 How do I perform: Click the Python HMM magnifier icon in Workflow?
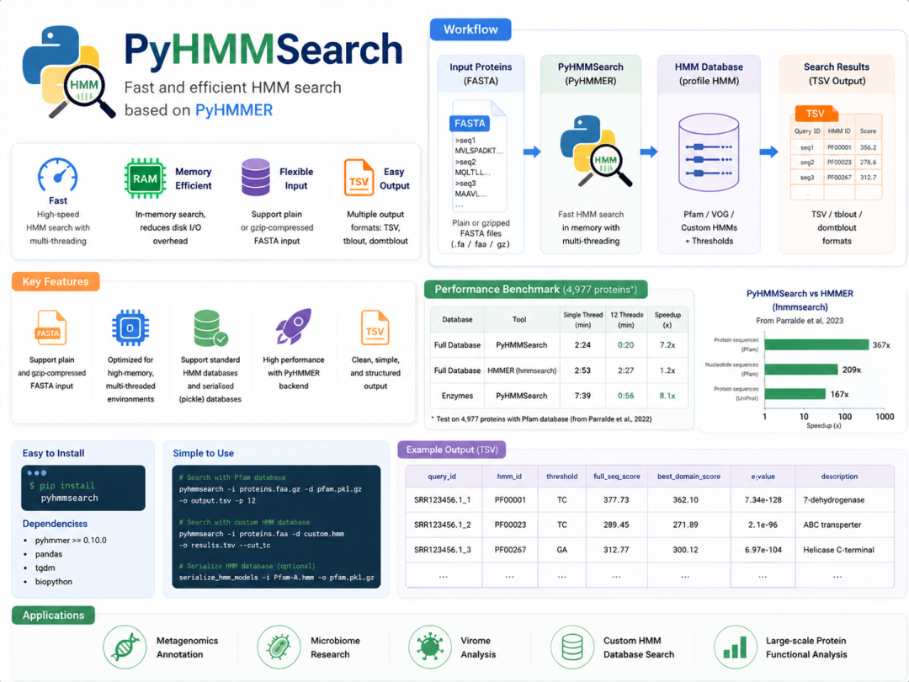click(595, 151)
